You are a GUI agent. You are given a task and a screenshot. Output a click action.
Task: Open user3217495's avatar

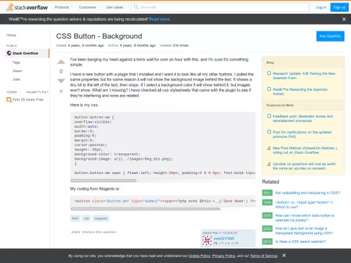pyautogui.click(x=207, y=241)
